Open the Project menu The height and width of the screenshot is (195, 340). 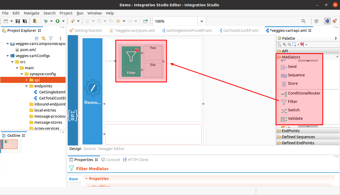[x=66, y=13]
